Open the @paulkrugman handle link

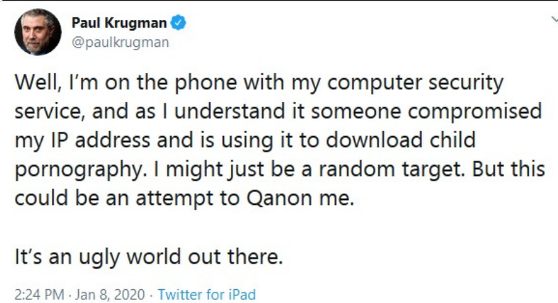pyautogui.click(x=120, y=42)
